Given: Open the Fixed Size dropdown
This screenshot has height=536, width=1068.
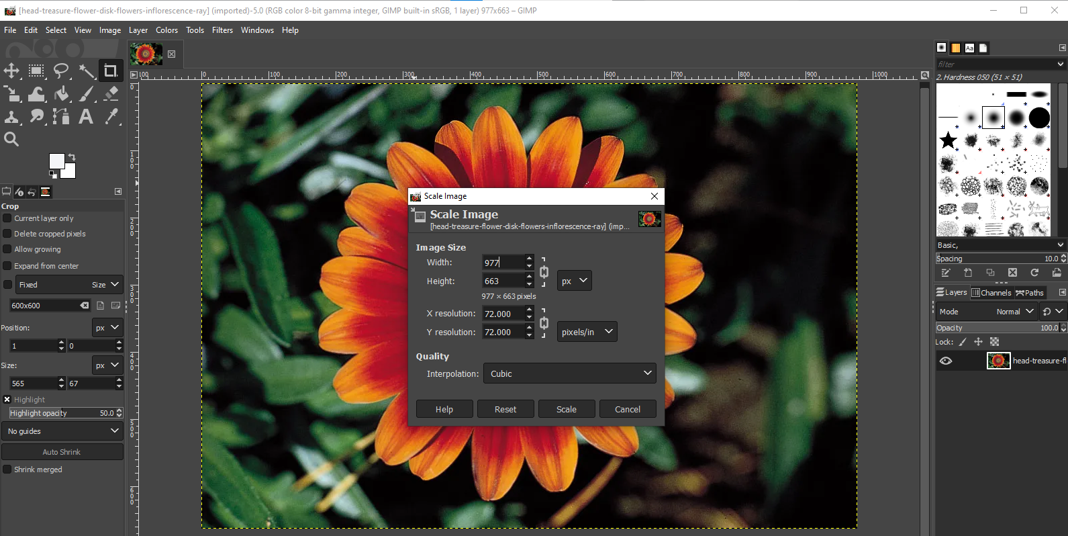Looking at the screenshot, I should pyautogui.click(x=68, y=285).
